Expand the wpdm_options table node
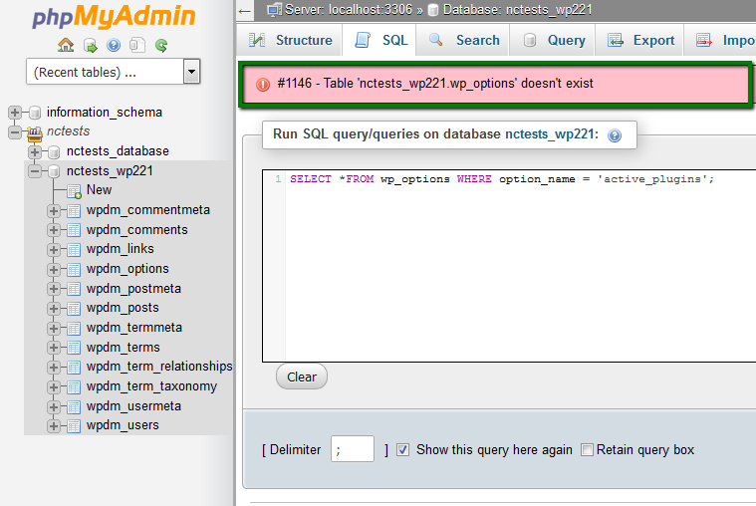The image size is (756, 506). pyautogui.click(x=54, y=270)
